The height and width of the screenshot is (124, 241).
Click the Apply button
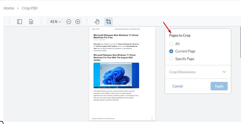point(219,86)
